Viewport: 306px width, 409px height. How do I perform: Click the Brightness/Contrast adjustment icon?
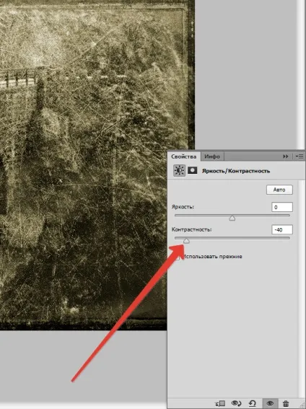click(x=179, y=170)
